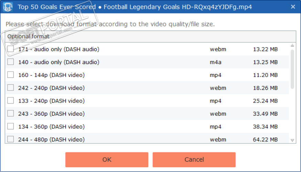Toggle the 133 - 240p mp4 checkbox
The height and width of the screenshot is (172, 301).
(11, 100)
